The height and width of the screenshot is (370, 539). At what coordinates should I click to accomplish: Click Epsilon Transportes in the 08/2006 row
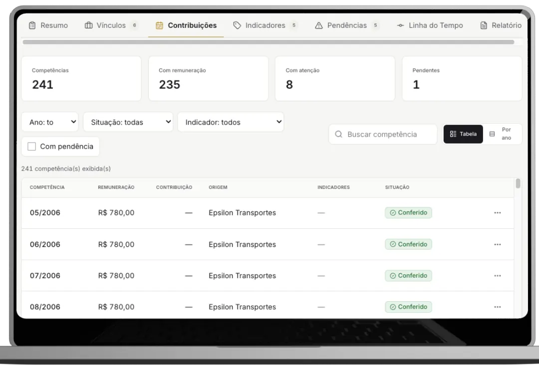[243, 307]
